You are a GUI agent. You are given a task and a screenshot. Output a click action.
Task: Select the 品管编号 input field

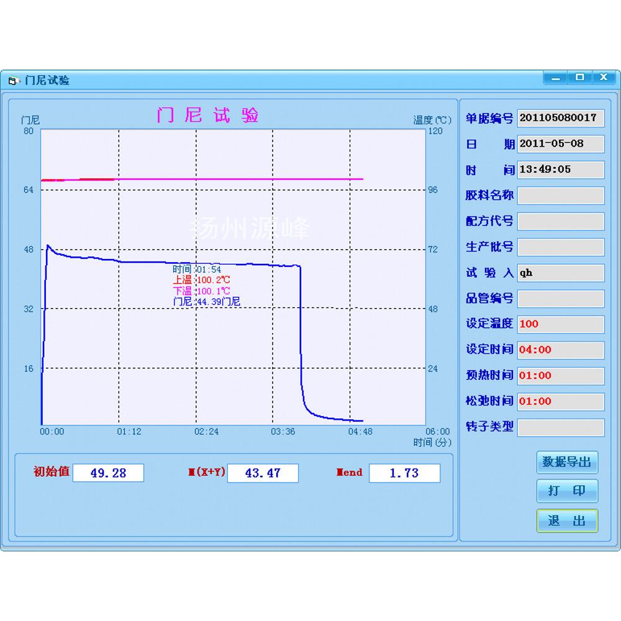[x=560, y=299]
